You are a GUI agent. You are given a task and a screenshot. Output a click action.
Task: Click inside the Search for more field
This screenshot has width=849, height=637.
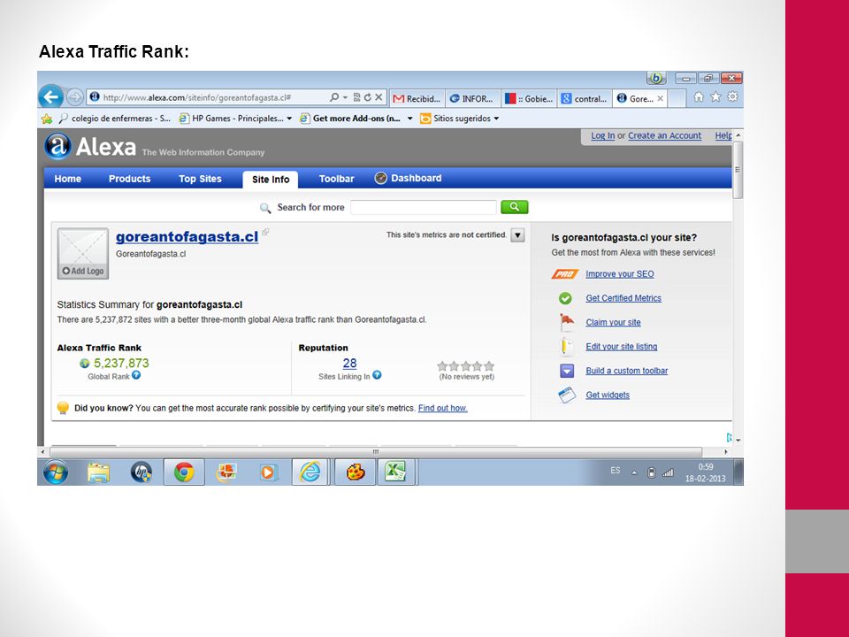pos(424,207)
